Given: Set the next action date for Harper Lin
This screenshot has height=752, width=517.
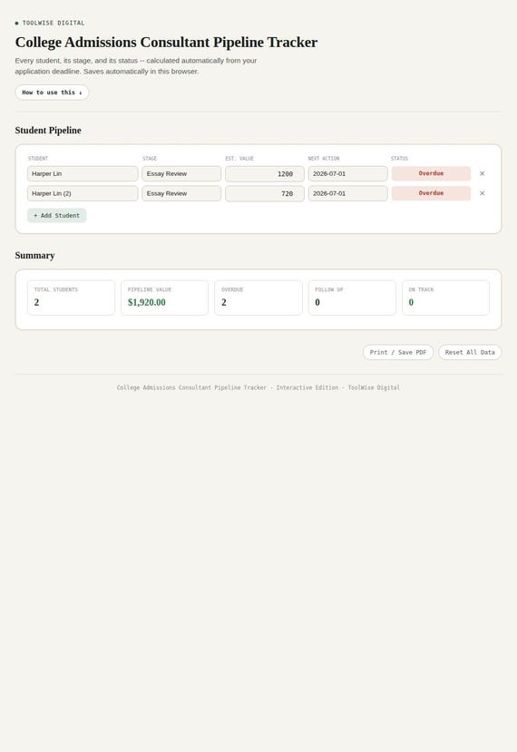Looking at the screenshot, I should pos(347,173).
